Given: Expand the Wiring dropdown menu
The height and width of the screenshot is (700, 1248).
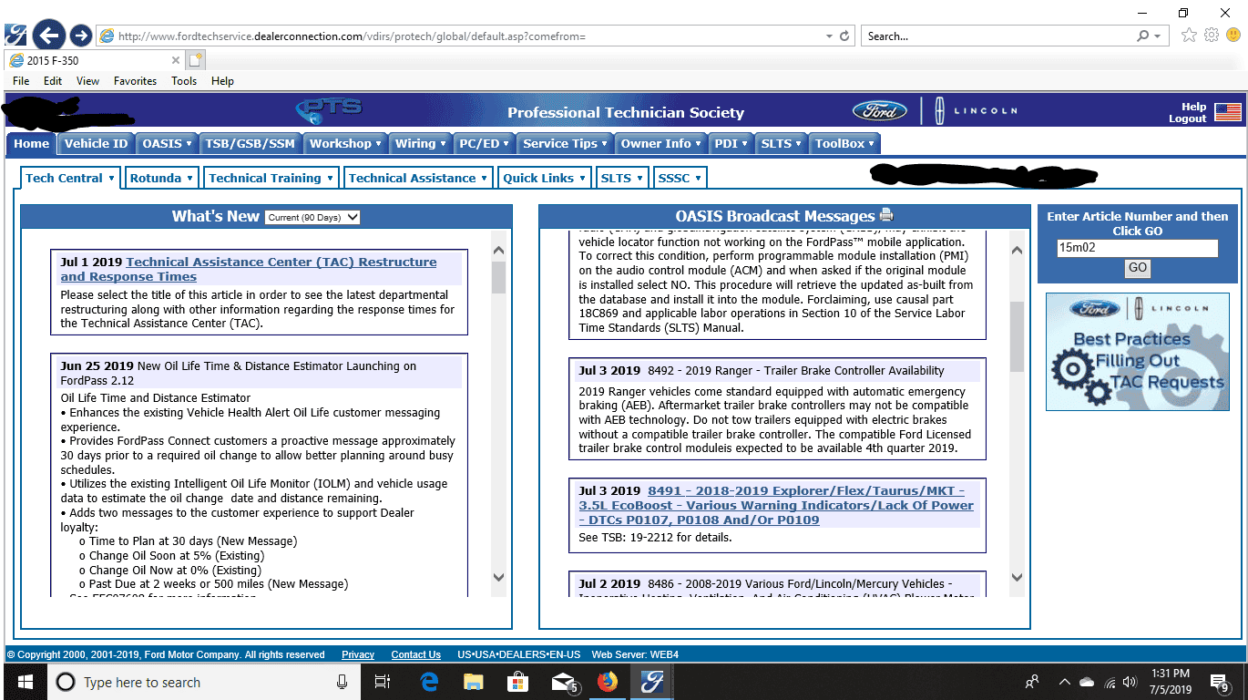Looking at the screenshot, I should click(x=421, y=143).
